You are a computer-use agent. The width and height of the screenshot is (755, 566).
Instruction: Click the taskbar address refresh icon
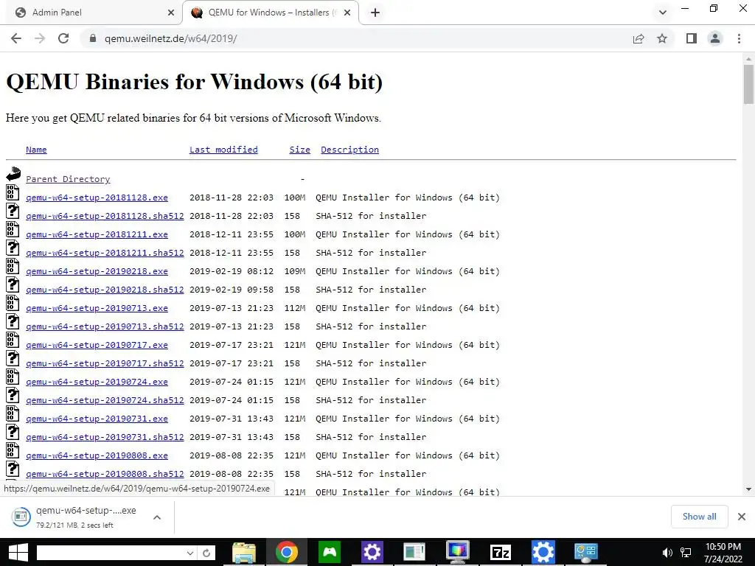206,553
